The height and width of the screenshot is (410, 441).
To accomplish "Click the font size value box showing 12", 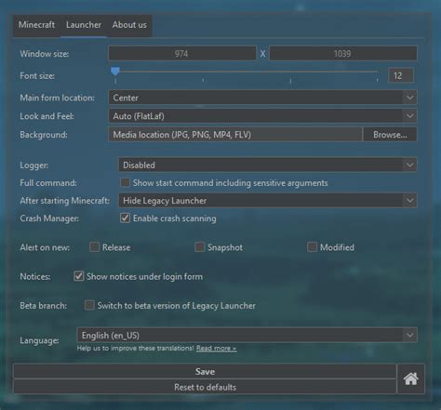I will tap(400, 75).
